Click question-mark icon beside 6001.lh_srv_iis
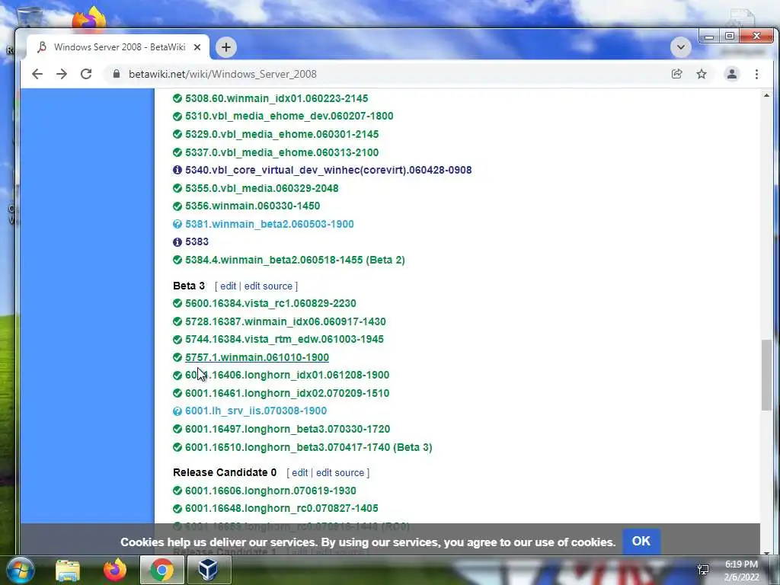 (x=177, y=411)
